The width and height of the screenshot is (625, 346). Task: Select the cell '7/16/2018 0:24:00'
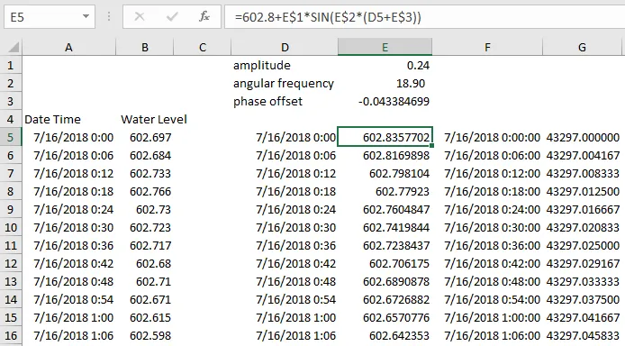(x=487, y=210)
